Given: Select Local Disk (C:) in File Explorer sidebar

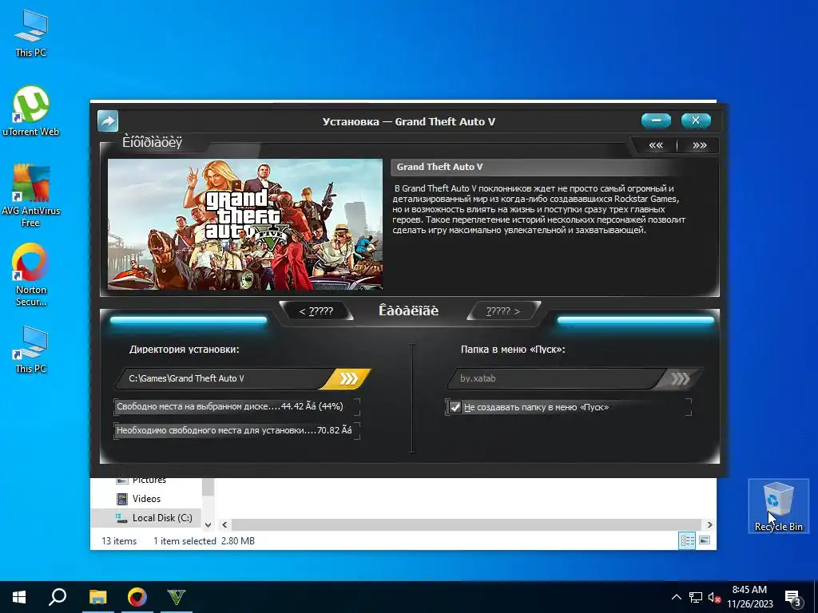Looking at the screenshot, I should coord(161,517).
